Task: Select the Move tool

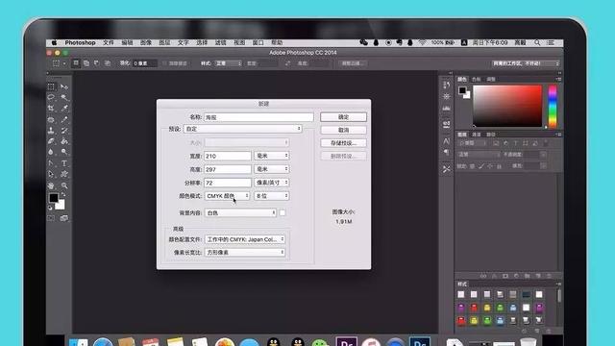Action: [64, 86]
